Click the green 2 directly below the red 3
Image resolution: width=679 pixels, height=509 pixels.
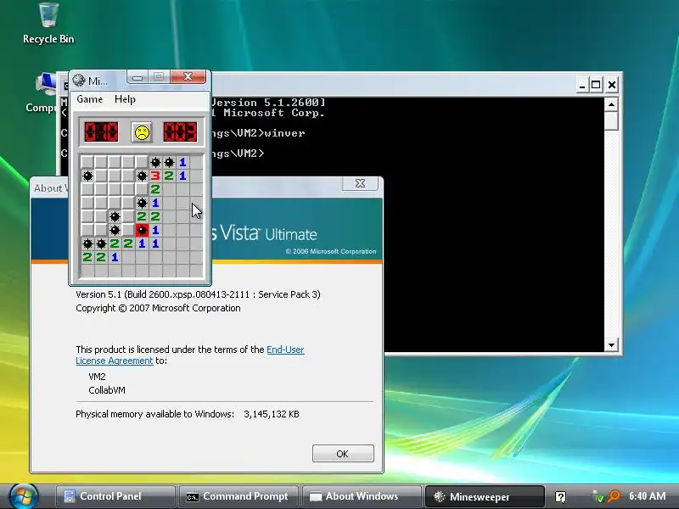click(155, 189)
